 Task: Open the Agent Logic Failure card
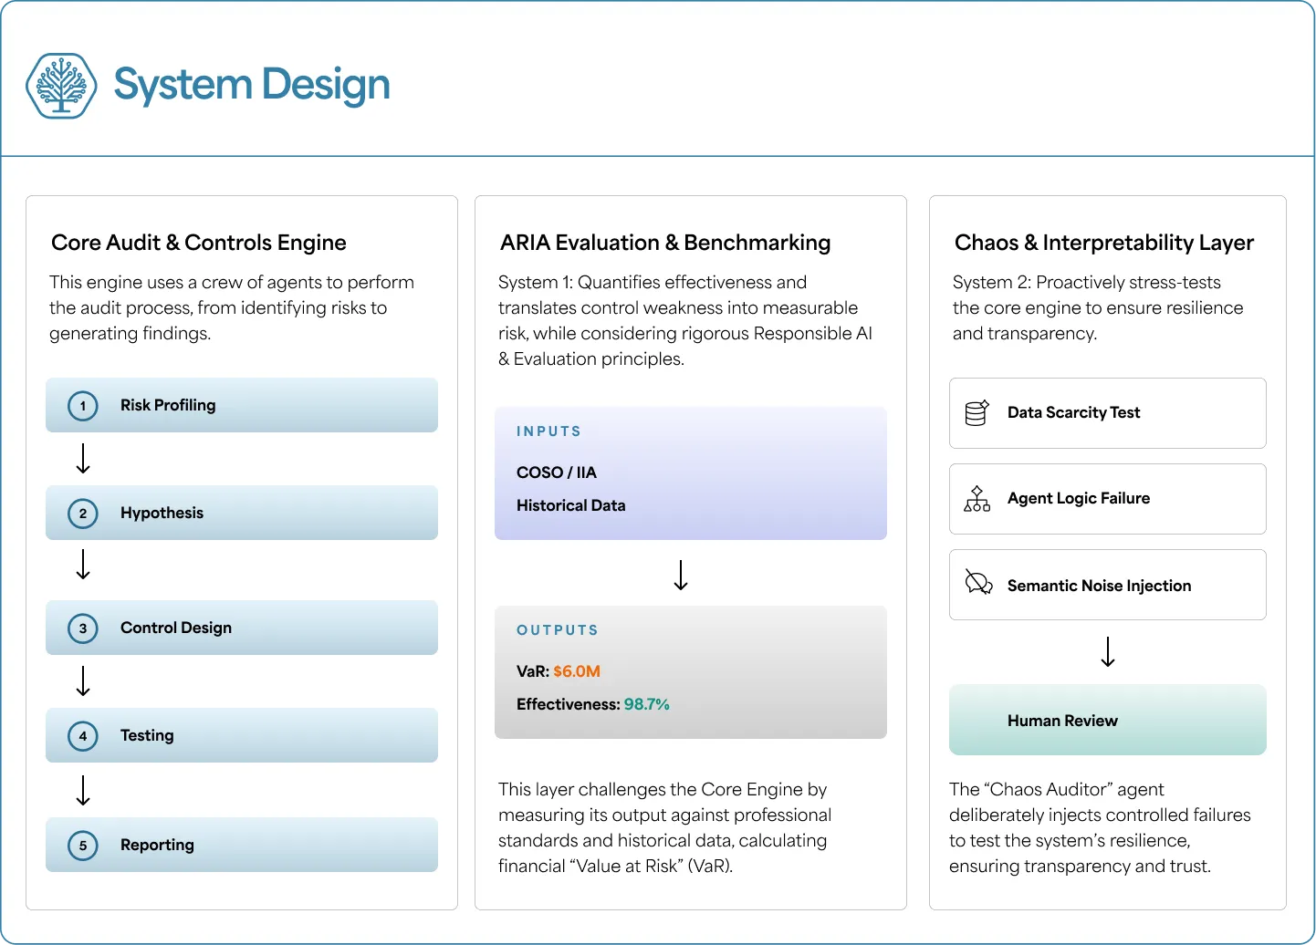(1108, 499)
